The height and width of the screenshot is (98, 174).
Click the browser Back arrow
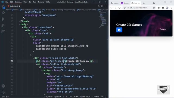point(111,8)
